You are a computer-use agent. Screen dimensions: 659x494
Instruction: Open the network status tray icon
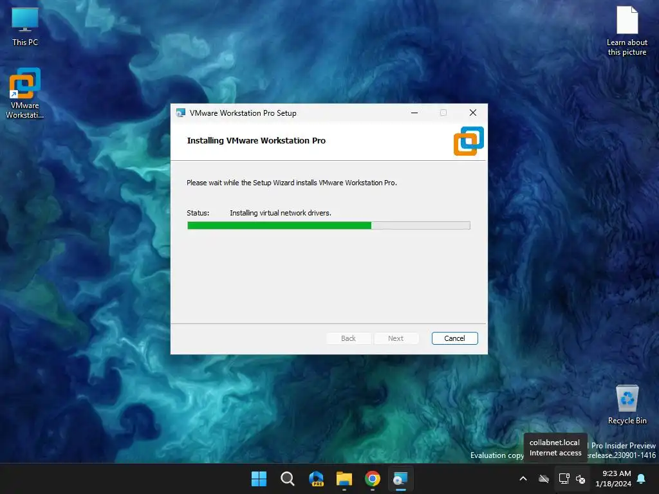(564, 479)
